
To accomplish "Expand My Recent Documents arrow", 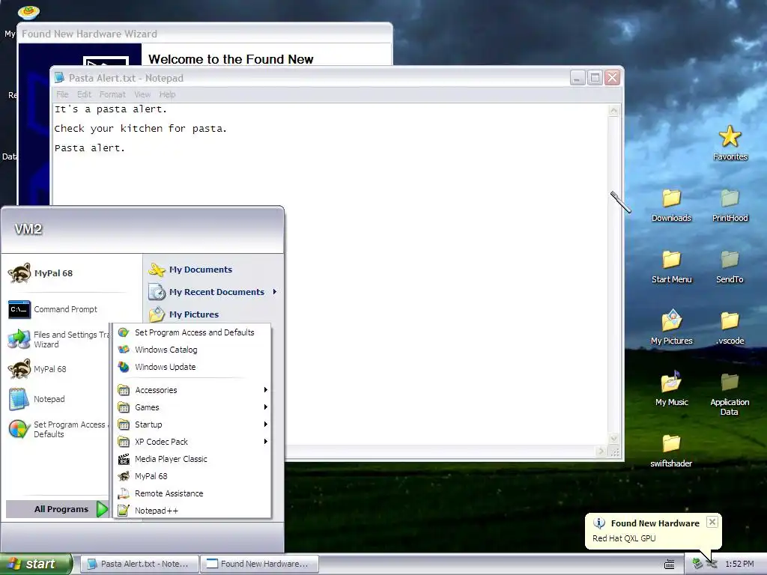I will coord(275,292).
